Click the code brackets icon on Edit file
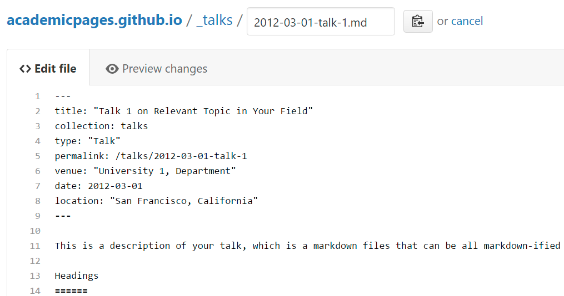564x296 pixels. pos(25,69)
